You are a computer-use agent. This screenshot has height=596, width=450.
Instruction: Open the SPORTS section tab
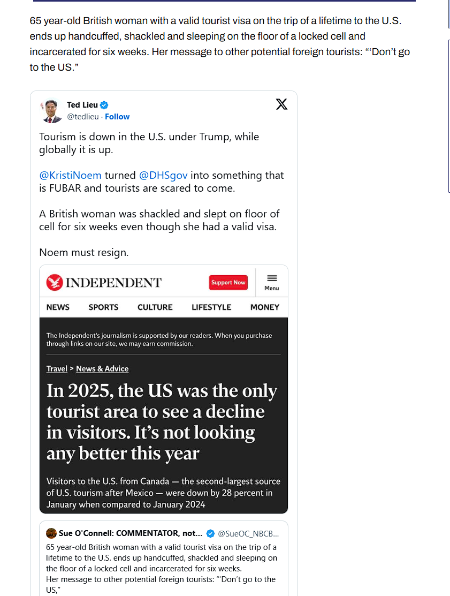[x=104, y=307]
